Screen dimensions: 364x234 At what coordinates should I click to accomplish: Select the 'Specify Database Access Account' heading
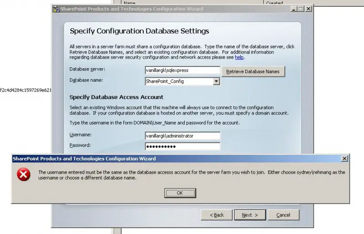tap(116, 97)
